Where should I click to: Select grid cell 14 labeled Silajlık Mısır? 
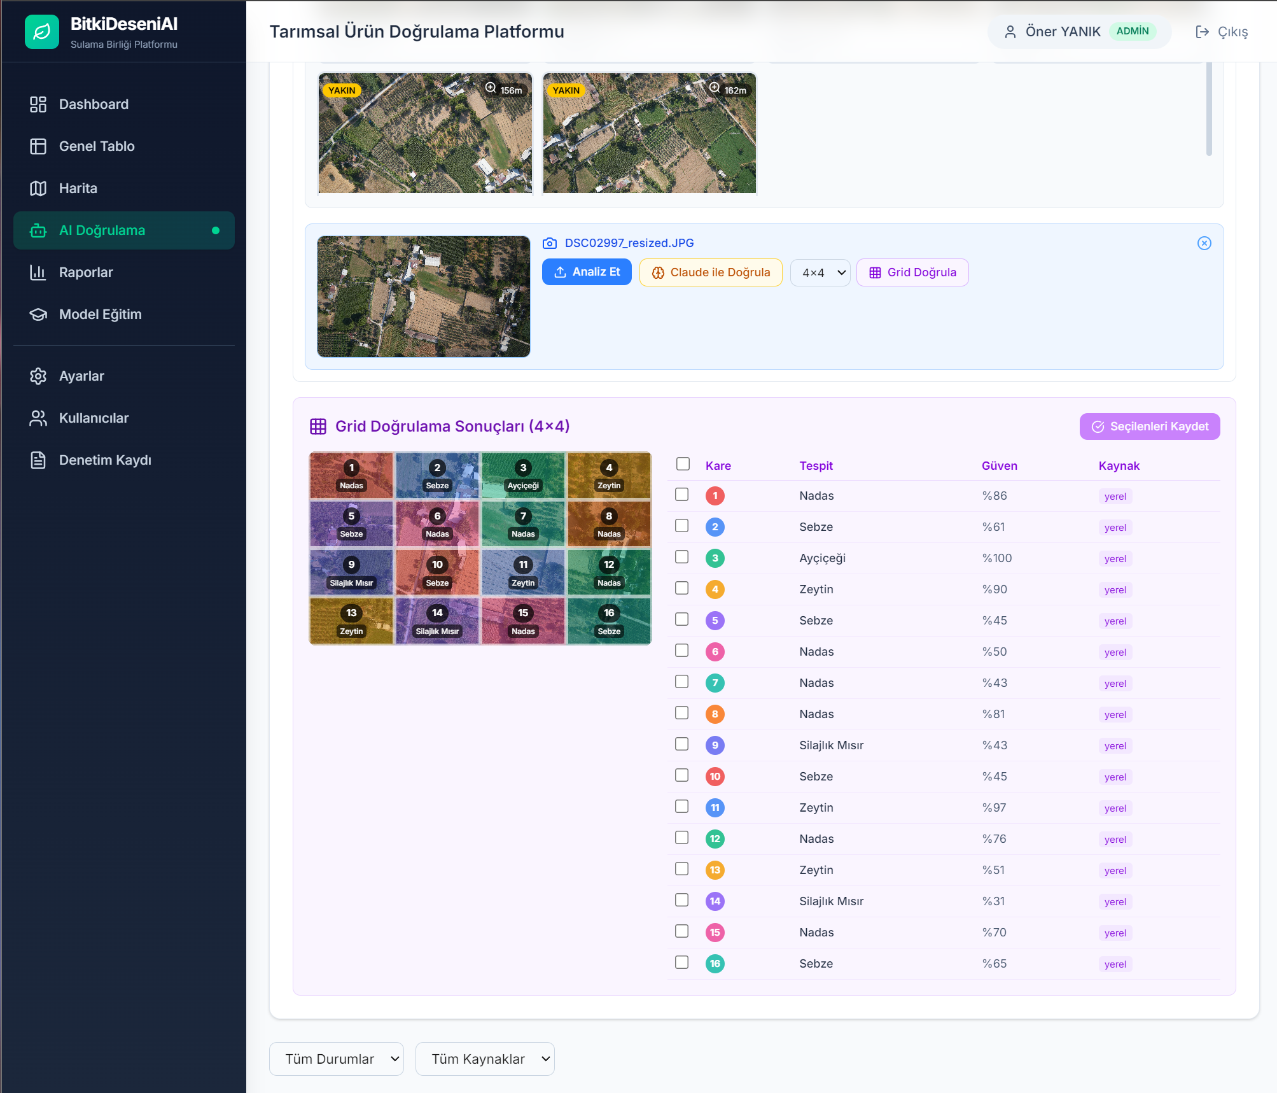pos(437,621)
